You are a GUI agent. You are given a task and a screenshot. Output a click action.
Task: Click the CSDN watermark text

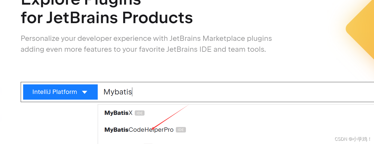coord(353,139)
